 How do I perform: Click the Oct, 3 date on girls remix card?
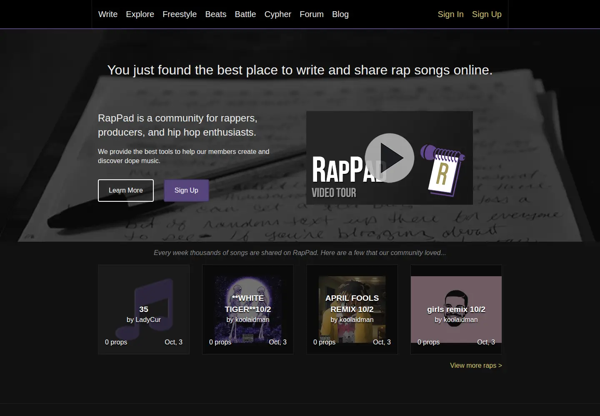(x=486, y=342)
